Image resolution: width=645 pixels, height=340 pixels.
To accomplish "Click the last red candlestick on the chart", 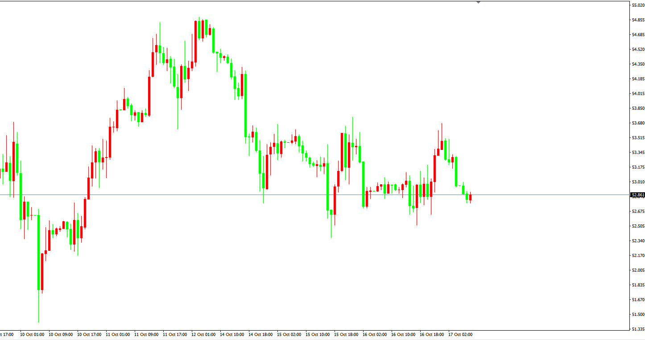I will coord(470,197).
